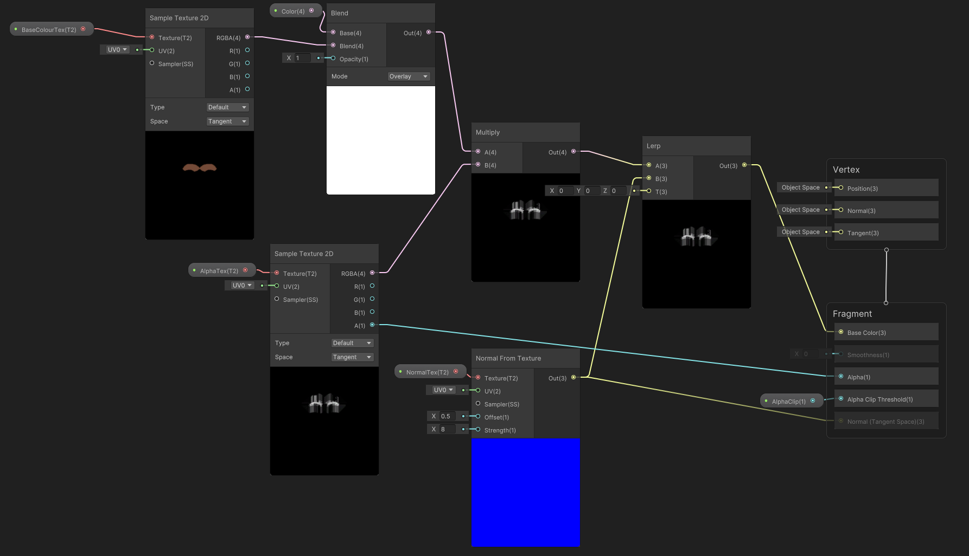Click the blue Normal From Texture preview
Viewport: 969px width, 556px height.
point(526,493)
